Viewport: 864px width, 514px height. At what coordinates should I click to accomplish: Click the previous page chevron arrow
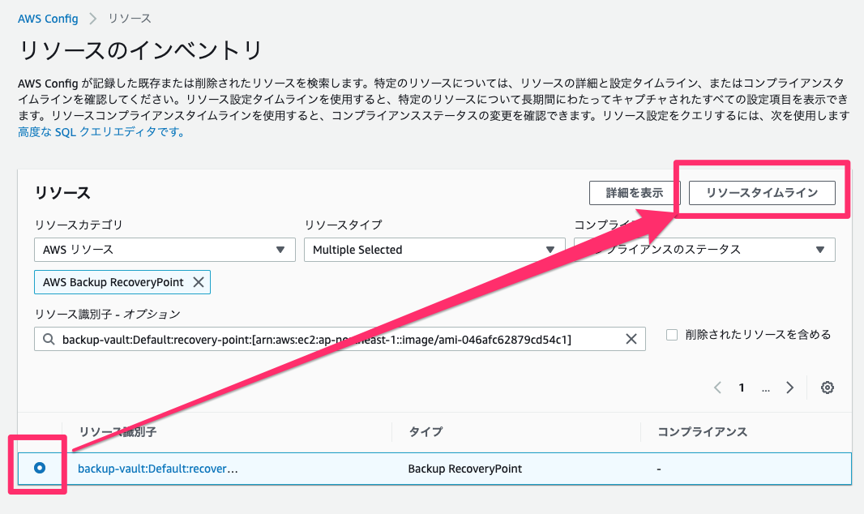pyautogui.click(x=717, y=388)
